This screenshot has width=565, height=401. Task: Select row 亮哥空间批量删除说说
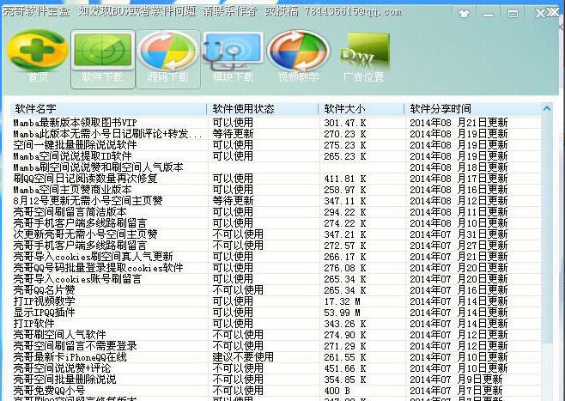pyautogui.click(x=276, y=380)
